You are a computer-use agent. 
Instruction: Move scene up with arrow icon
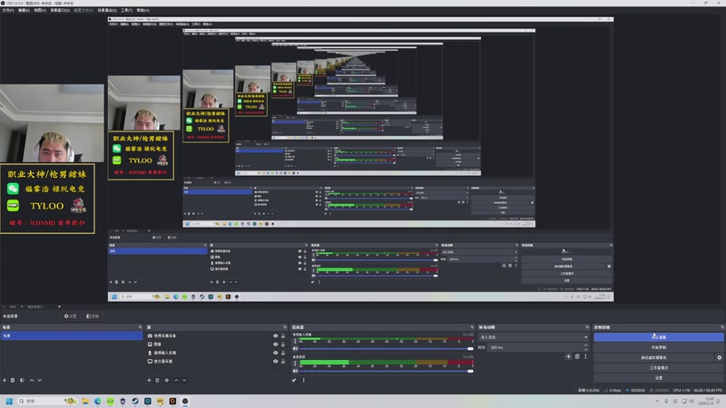tap(32, 380)
